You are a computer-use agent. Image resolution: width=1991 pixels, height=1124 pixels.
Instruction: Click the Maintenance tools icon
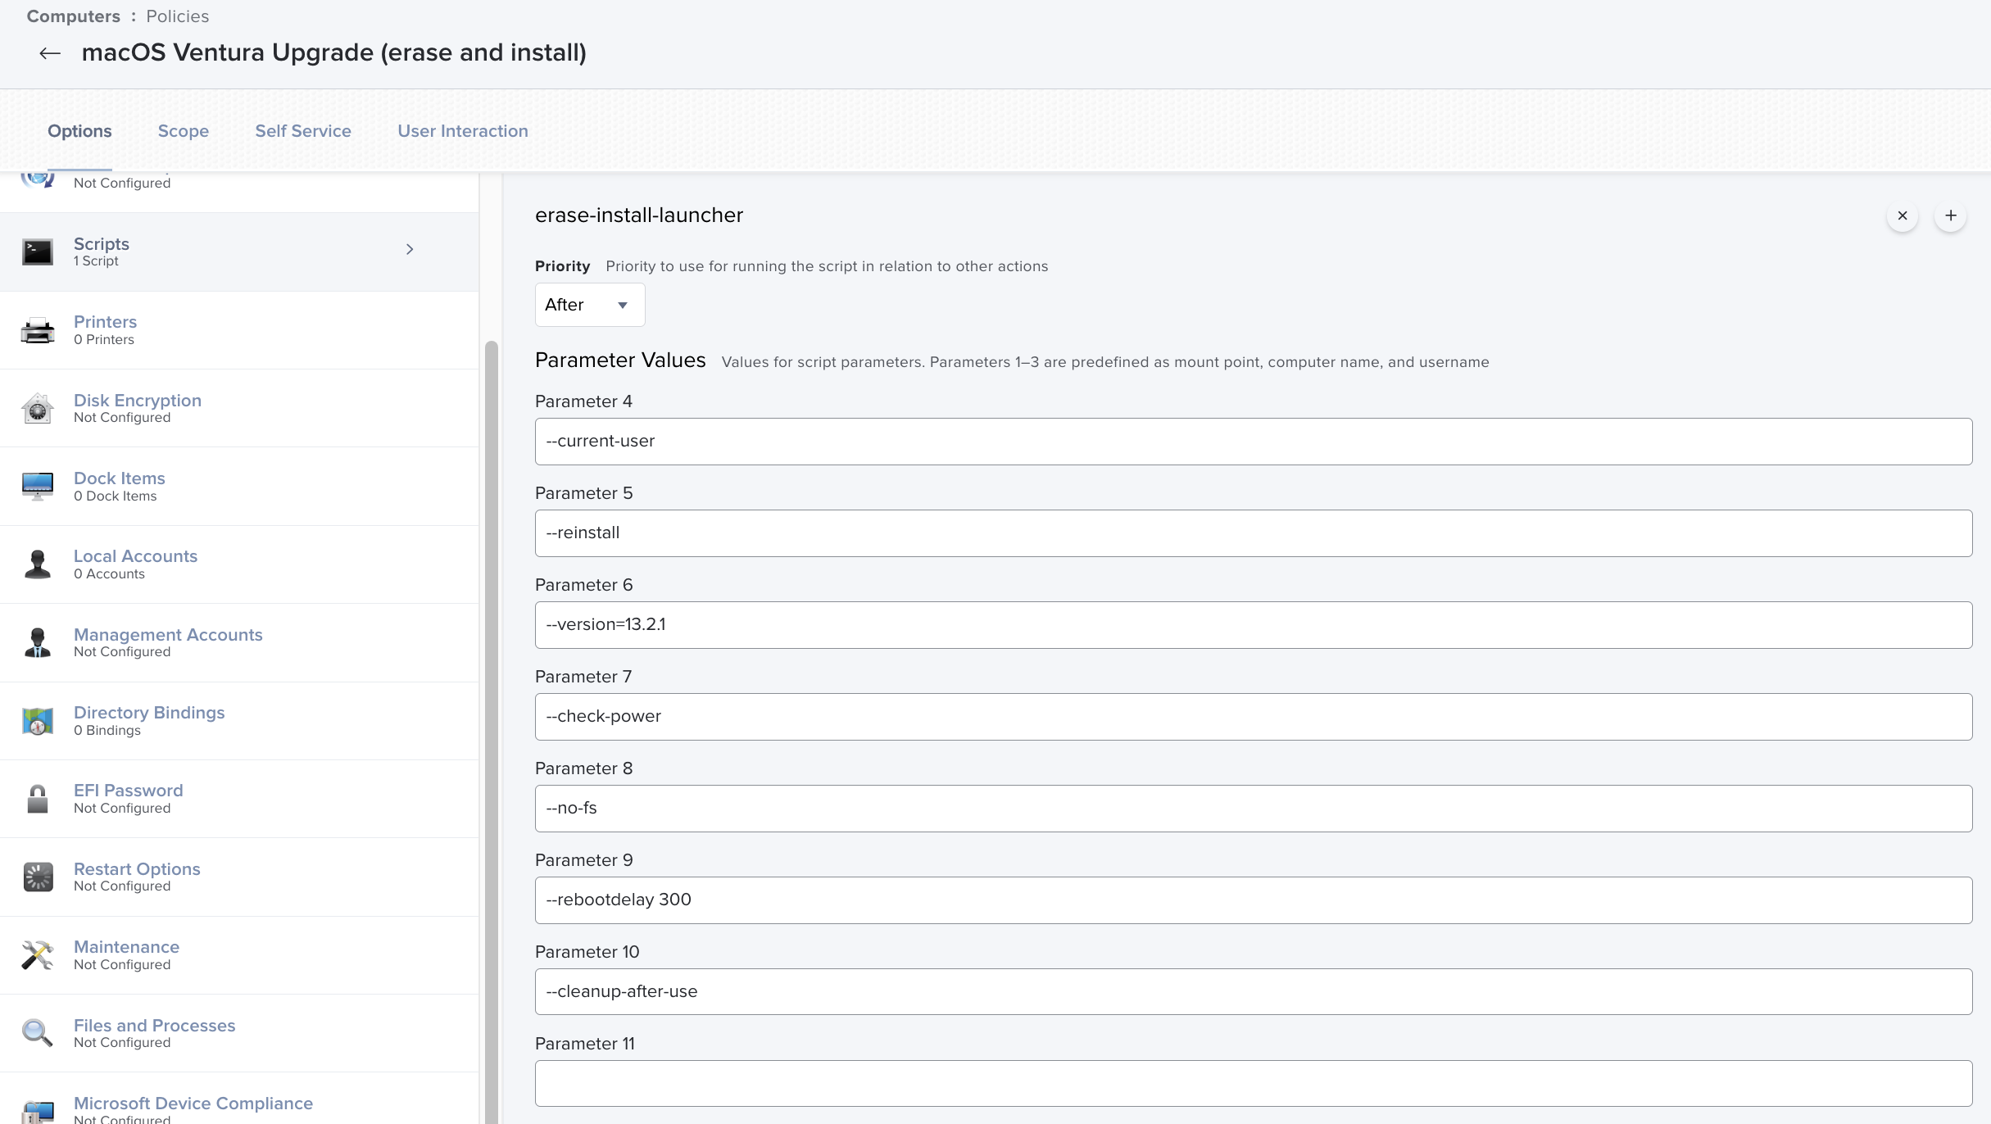point(37,954)
